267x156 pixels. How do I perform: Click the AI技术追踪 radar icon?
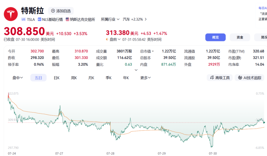[x=240, y=78]
